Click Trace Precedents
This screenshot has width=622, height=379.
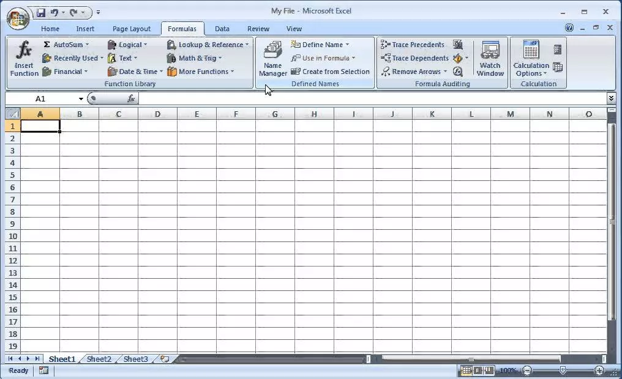(x=413, y=45)
